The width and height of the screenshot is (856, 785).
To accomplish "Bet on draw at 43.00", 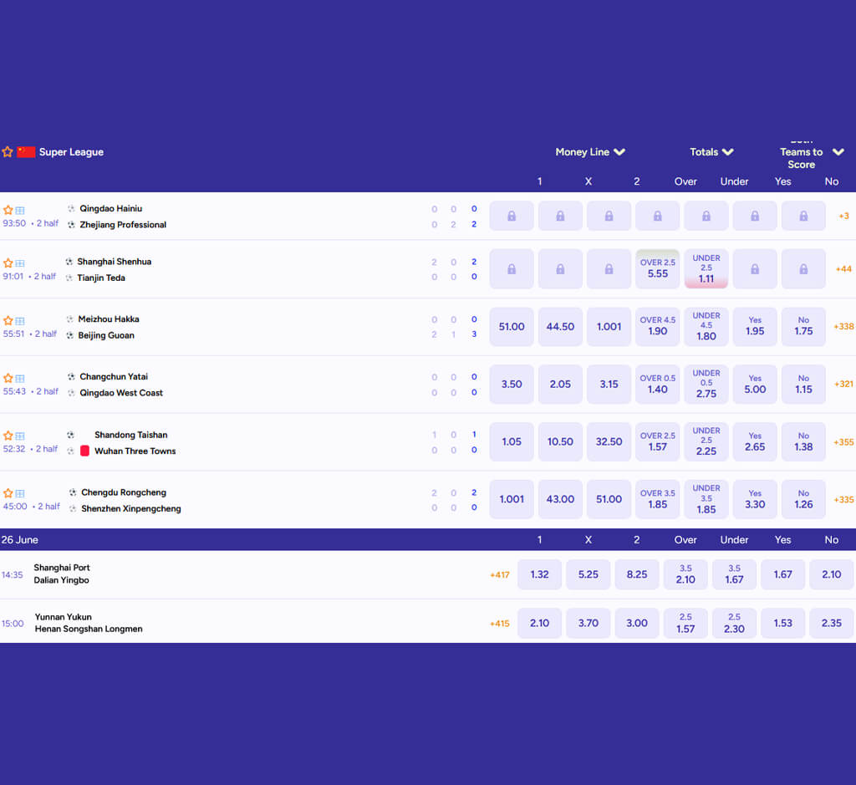I will (x=560, y=499).
